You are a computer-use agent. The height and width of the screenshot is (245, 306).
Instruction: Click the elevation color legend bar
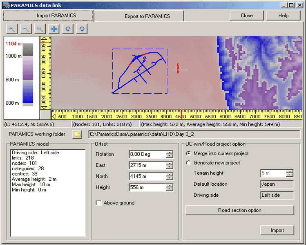pyautogui.click(x=28, y=74)
